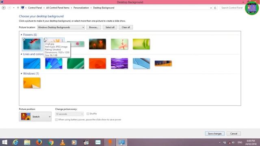The height and width of the screenshot is (146, 260).
Task: Open the Change picture every dropdown
Action: click(x=69, y=114)
